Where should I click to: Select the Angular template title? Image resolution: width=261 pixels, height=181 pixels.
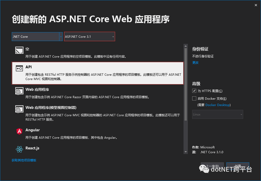(x=33, y=130)
